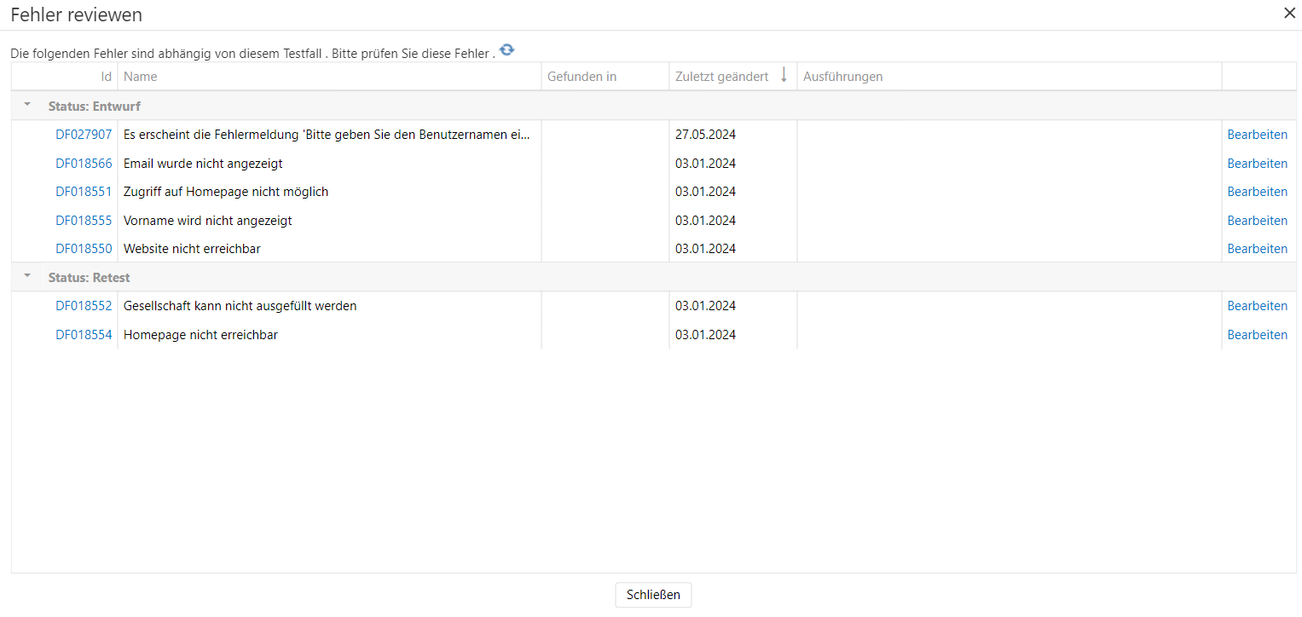Collapse the Status: Retest group
This screenshot has height=617, width=1302.
pos(27,277)
